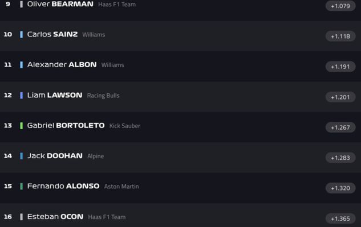Select Esteban OCON driver name
Image resolution: width=361 pixels, height=227 pixels.
[x=55, y=216]
